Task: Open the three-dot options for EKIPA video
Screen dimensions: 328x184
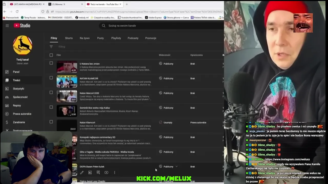Action: click(x=115, y=172)
